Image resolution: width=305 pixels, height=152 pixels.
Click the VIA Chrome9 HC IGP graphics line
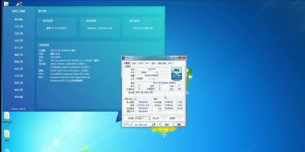coord(75,60)
